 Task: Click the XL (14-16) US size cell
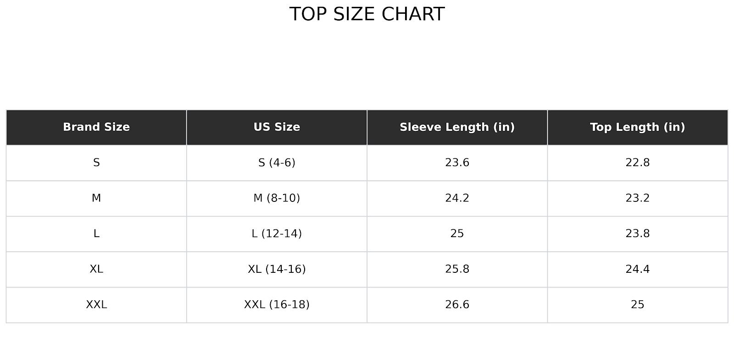(x=277, y=269)
